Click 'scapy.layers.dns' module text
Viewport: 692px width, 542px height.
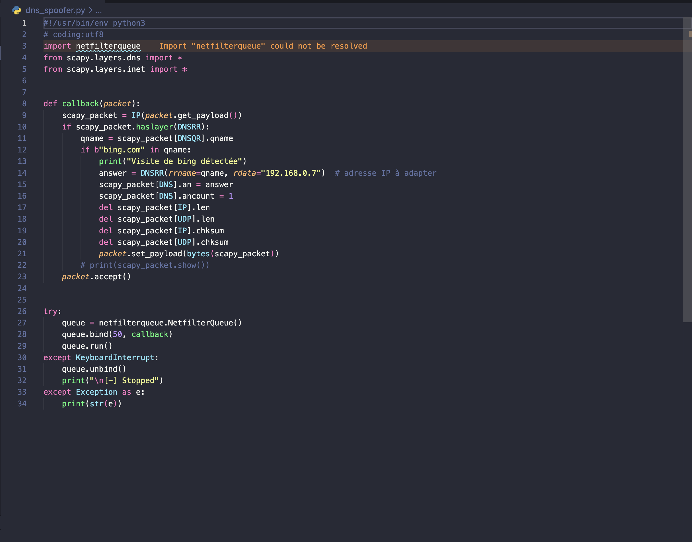pyautogui.click(x=103, y=58)
